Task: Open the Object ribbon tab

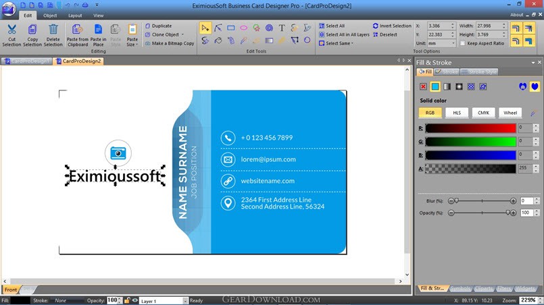Action: click(x=50, y=16)
